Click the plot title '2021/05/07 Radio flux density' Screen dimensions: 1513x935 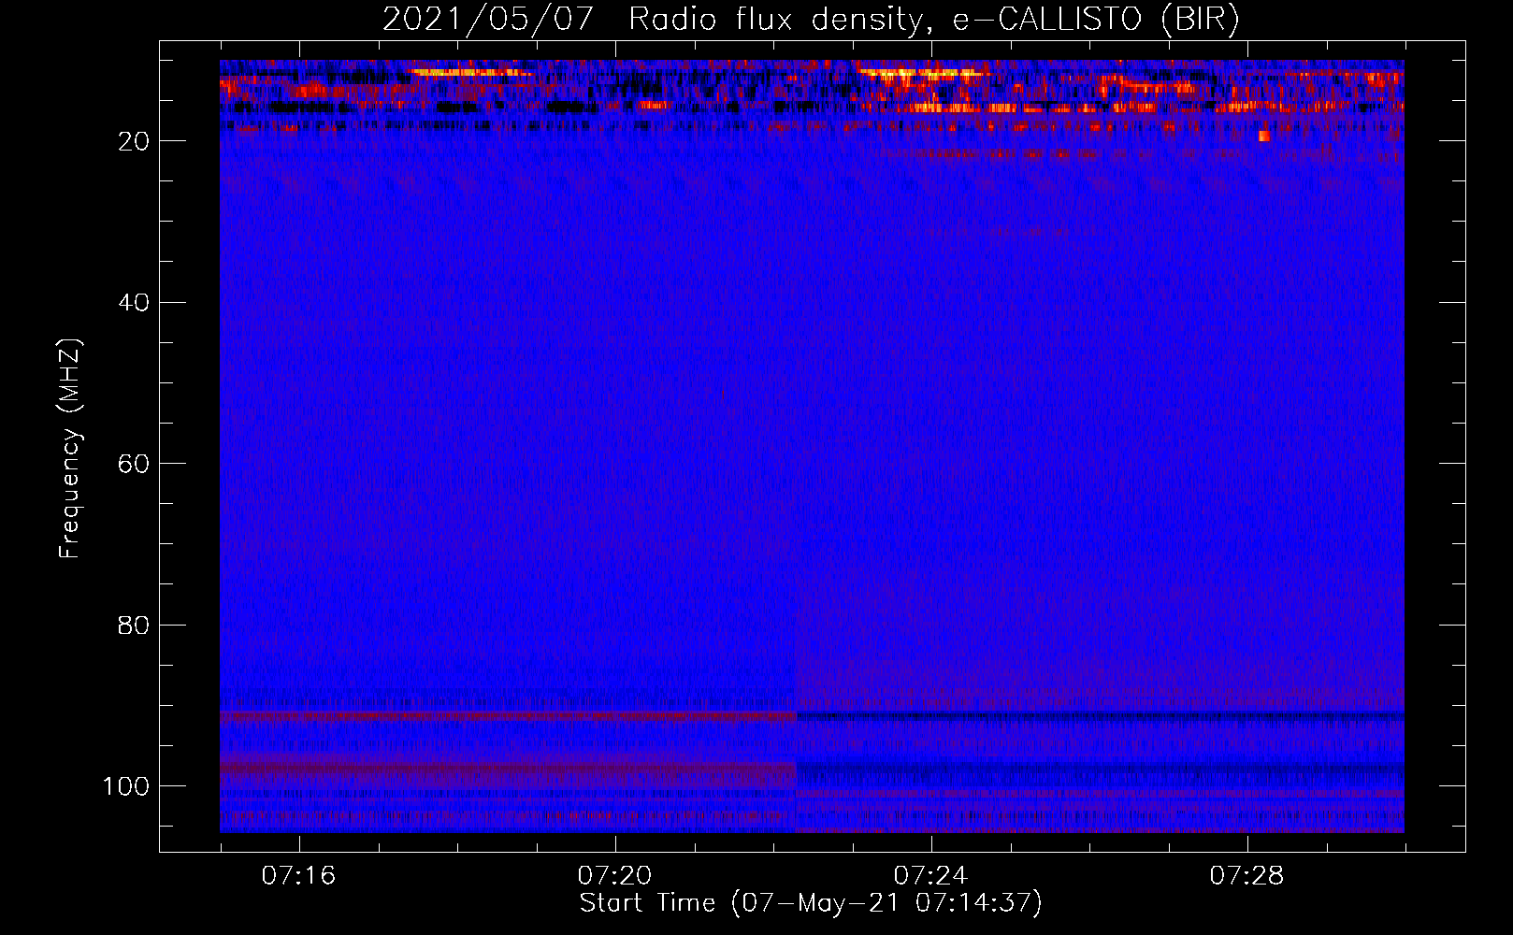click(x=653, y=20)
